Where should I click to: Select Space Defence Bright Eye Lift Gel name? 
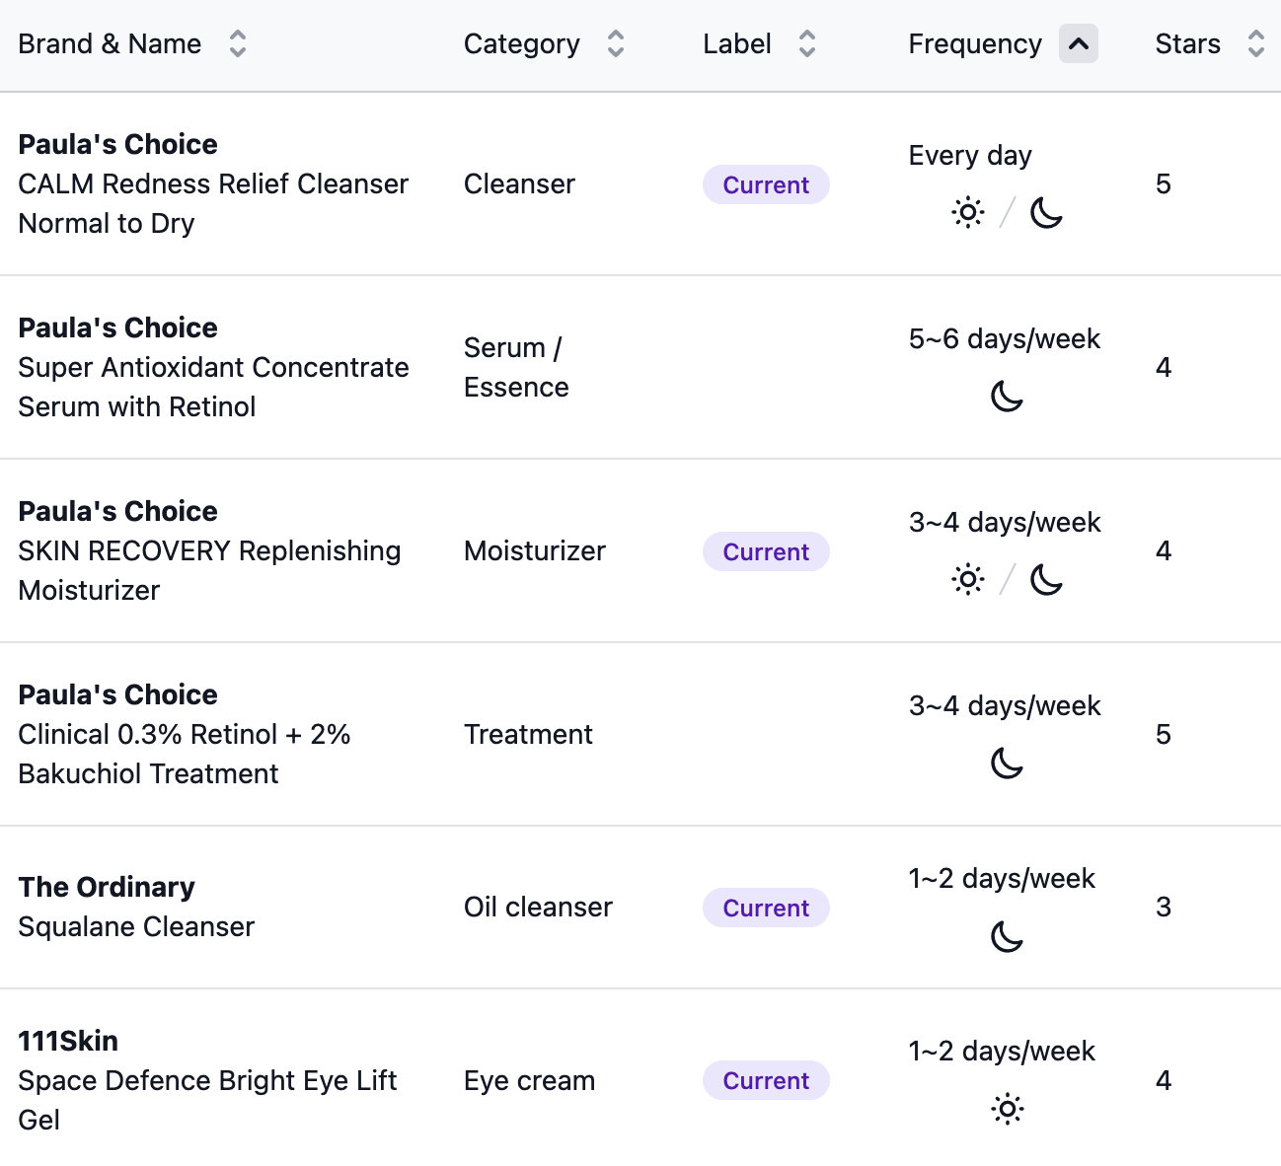[x=207, y=1100]
